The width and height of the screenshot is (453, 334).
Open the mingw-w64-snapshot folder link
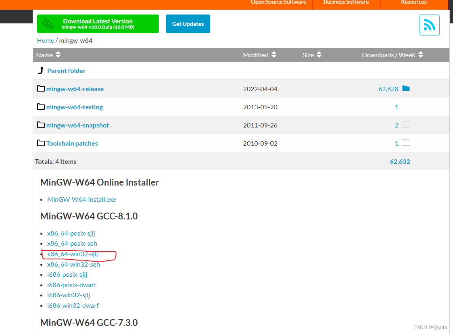point(77,125)
